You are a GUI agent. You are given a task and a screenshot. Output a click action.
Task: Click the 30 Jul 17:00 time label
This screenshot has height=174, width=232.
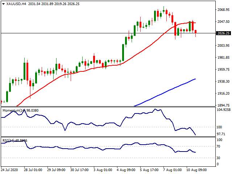79,170
